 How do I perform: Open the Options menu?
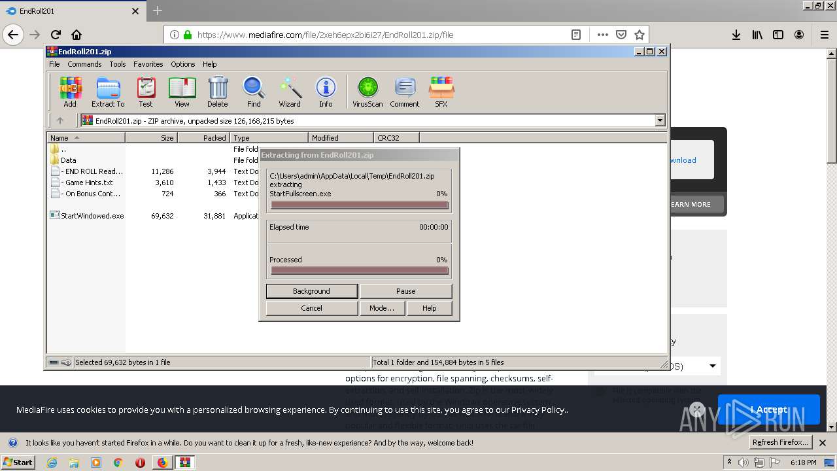click(x=183, y=64)
